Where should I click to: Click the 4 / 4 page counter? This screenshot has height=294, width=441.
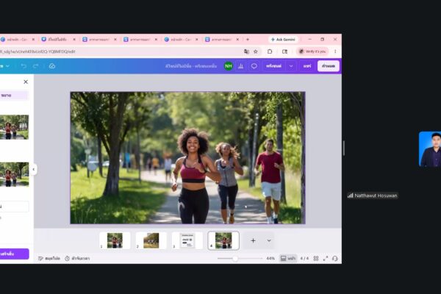(304, 258)
